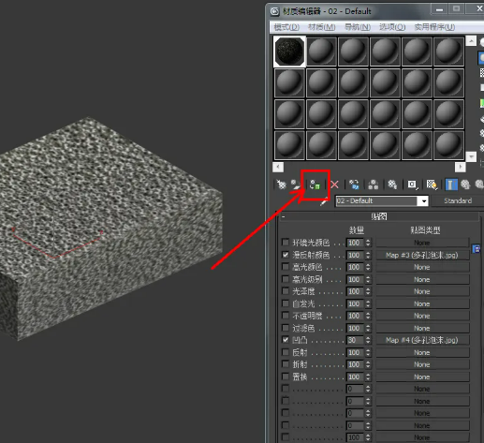The image size is (484, 443).
Task: Open the 导航(N) menu
Action: 358,27
